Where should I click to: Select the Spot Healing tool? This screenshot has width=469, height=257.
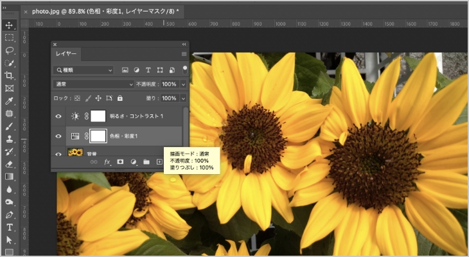point(9,113)
